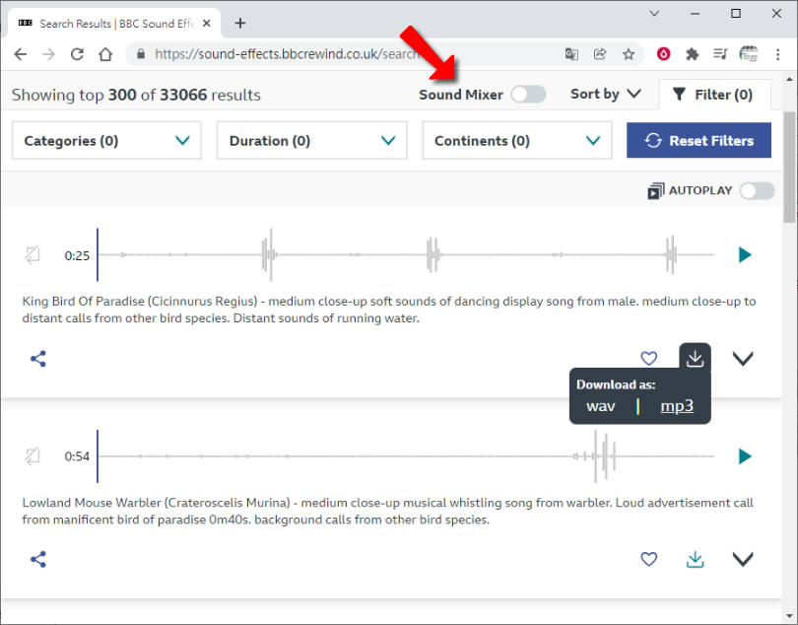
Task: Open the Continents (0) dropdown
Action: tap(517, 140)
